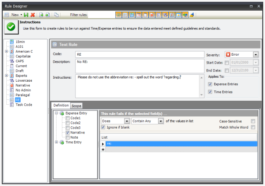Toggle the Case-Sensitive checkbox
This screenshot has width=265, height=186.
253,121
